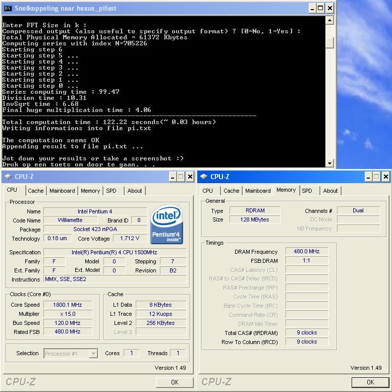Click L1 Trace value '12 Kuops'
The height and width of the screenshot is (392, 392).
point(161,314)
